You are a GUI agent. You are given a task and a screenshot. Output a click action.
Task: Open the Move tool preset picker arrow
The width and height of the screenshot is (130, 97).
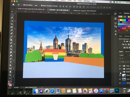coord(21,5)
